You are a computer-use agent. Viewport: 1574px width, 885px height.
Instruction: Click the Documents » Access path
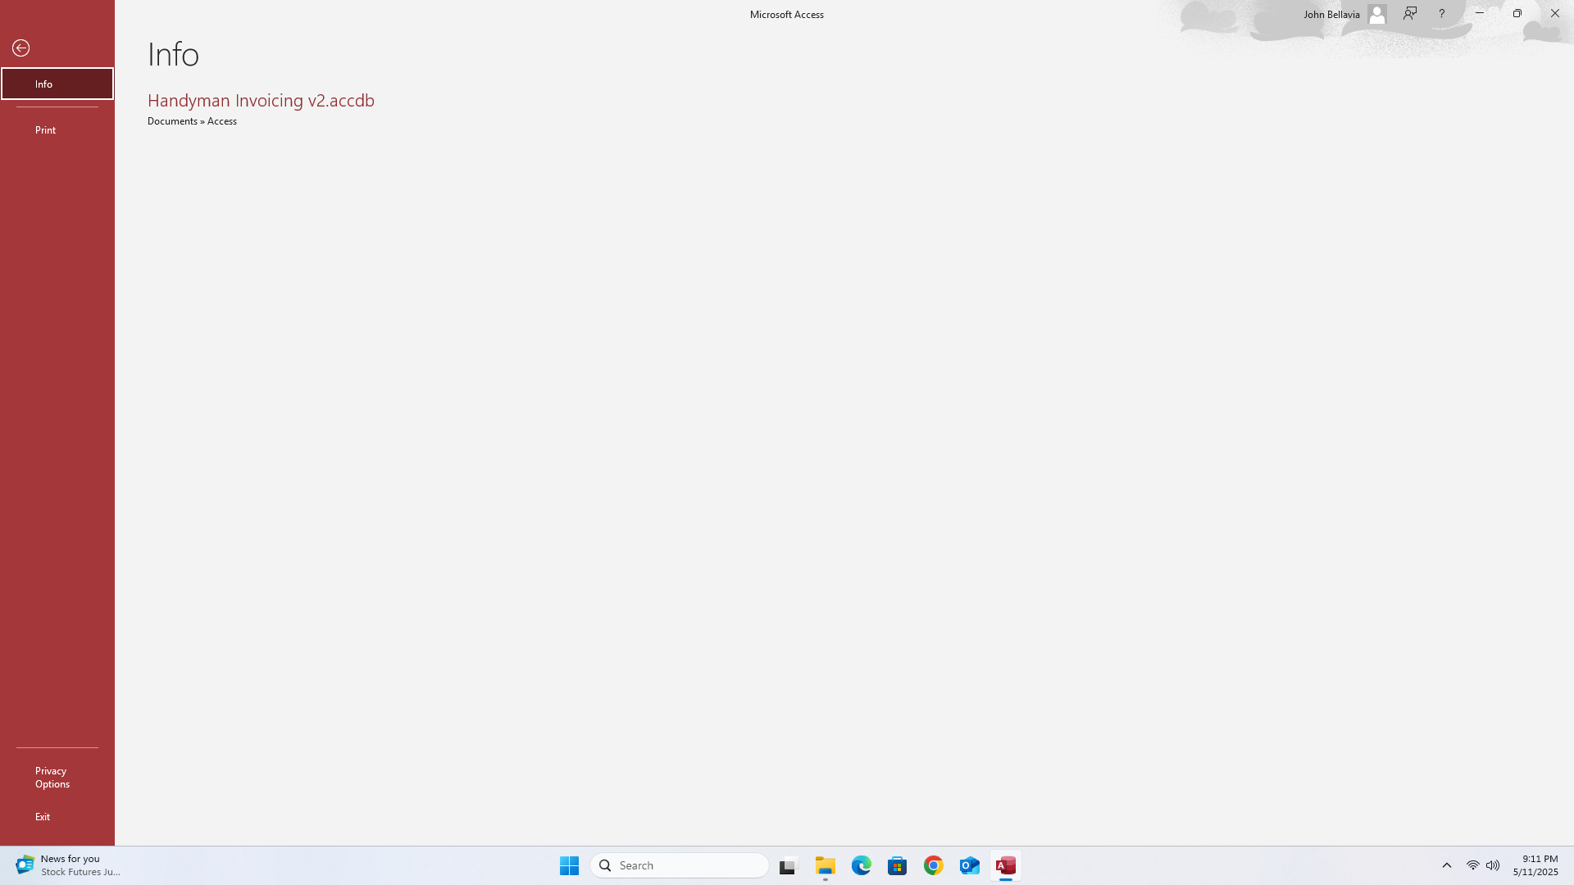coord(192,121)
